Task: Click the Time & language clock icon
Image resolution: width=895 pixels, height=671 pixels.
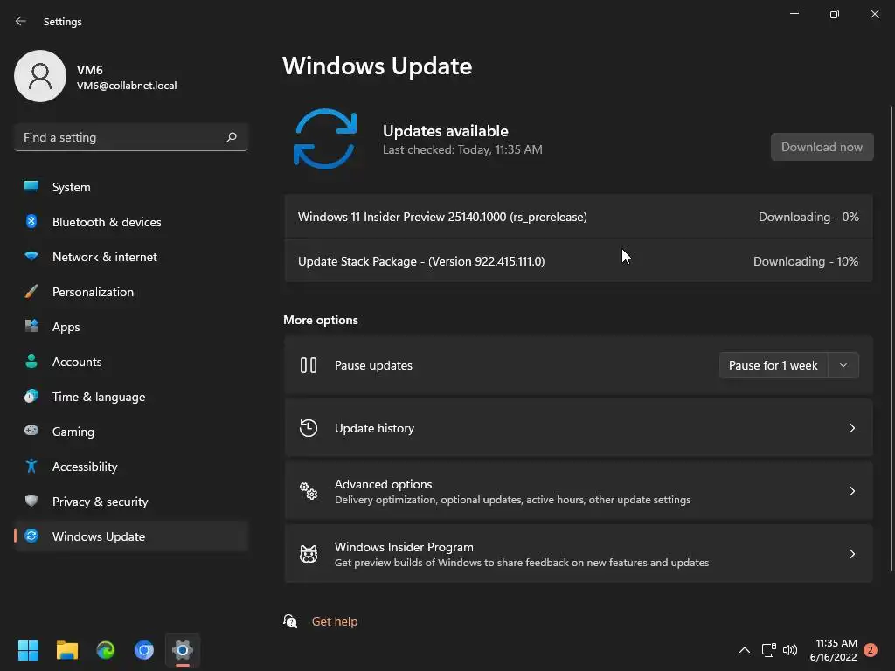Action: click(x=31, y=396)
